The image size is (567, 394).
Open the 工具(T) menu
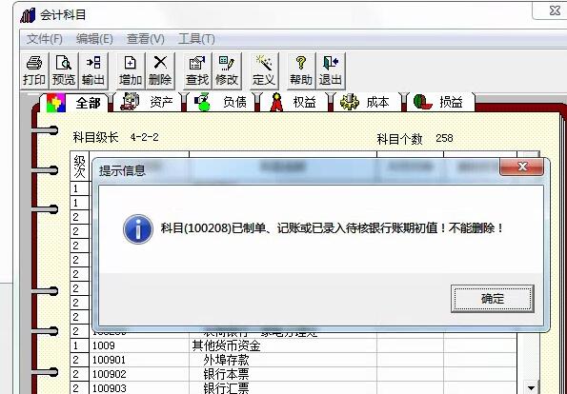tap(196, 39)
